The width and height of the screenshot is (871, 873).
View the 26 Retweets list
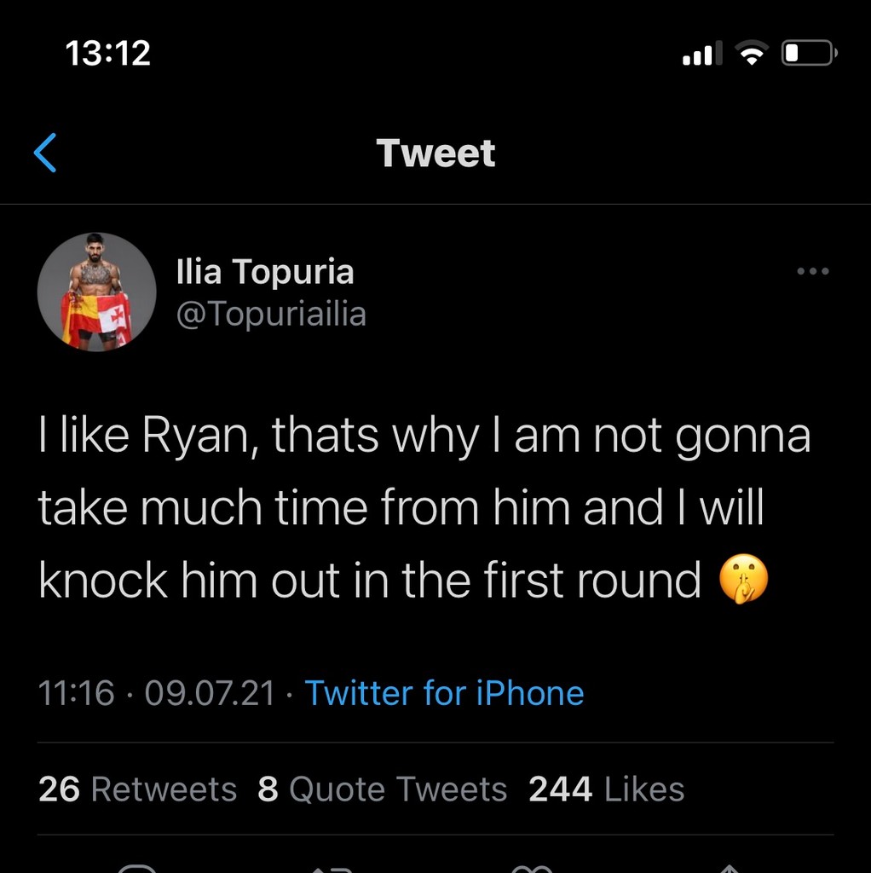(x=137, y=789)
